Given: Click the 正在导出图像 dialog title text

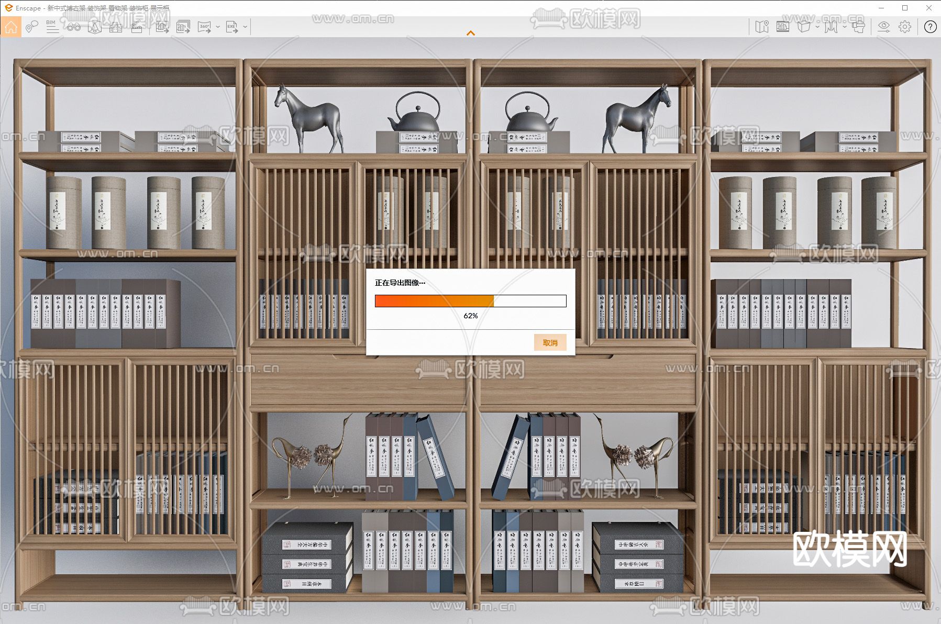Looking at the screenshot, I should click(x=400, y=283).
